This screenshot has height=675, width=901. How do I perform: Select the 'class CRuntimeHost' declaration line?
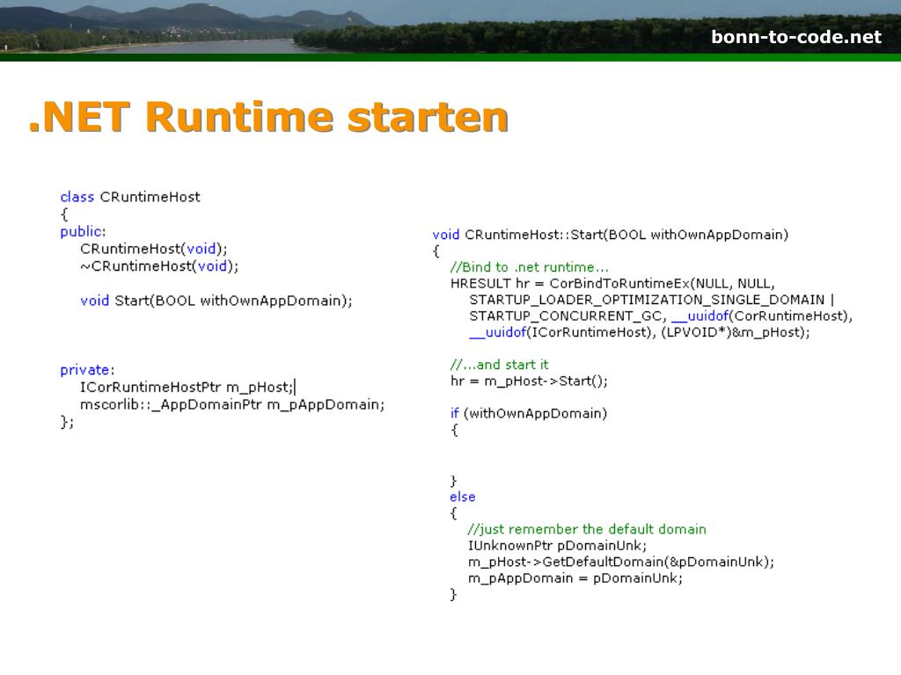pos(130,197)
